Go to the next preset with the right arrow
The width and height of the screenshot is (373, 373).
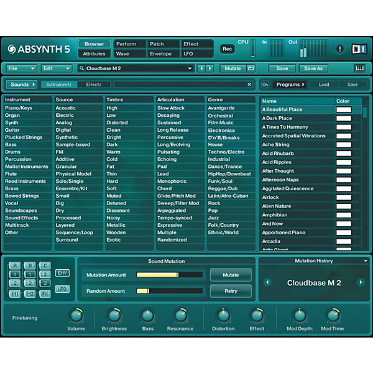click(x=210, y=68)
